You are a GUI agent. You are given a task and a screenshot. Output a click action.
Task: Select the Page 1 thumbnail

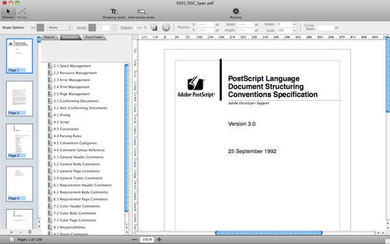point(19,56)
